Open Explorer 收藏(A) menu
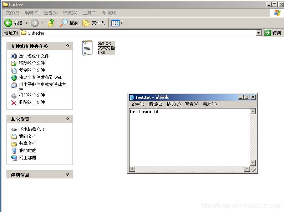This screenshot has height=212, width=284. pyautogui.click(x=70, y=13)
